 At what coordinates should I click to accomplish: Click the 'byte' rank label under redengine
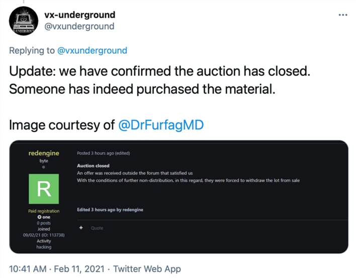point(44,160)
